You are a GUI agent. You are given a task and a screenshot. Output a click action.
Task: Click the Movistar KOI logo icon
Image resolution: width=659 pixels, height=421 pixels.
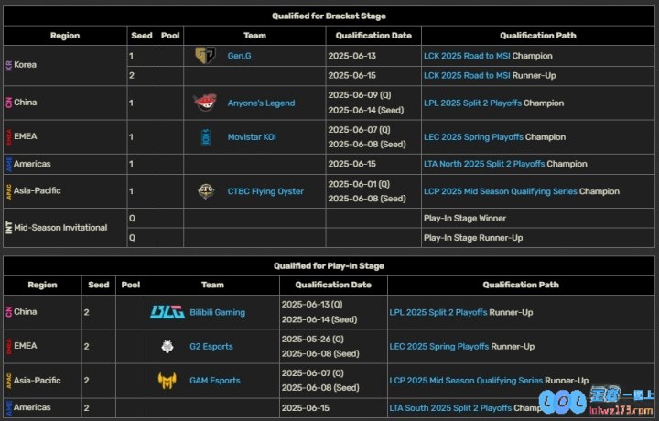point(206,137)
